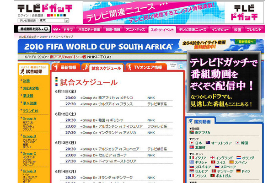Click the Twitter bird icon
Image resolution: width=279 pixels, height=183 pixels.
click(x=181, y=66)
